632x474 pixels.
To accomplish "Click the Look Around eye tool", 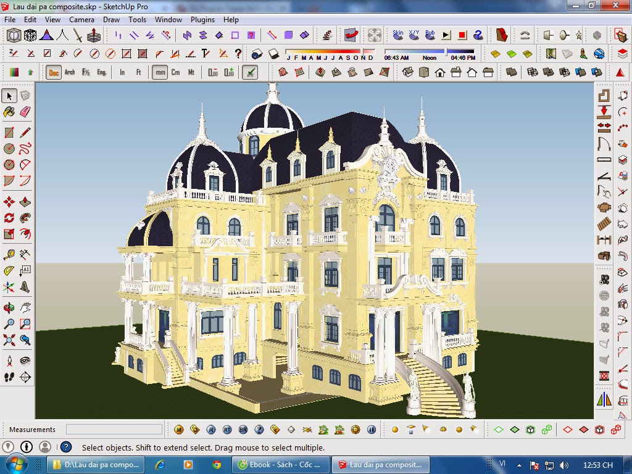I will tap(25, 360).
